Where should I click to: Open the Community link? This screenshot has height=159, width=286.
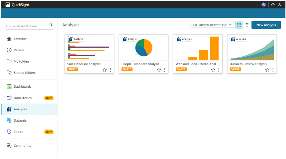tap(22, 146)
